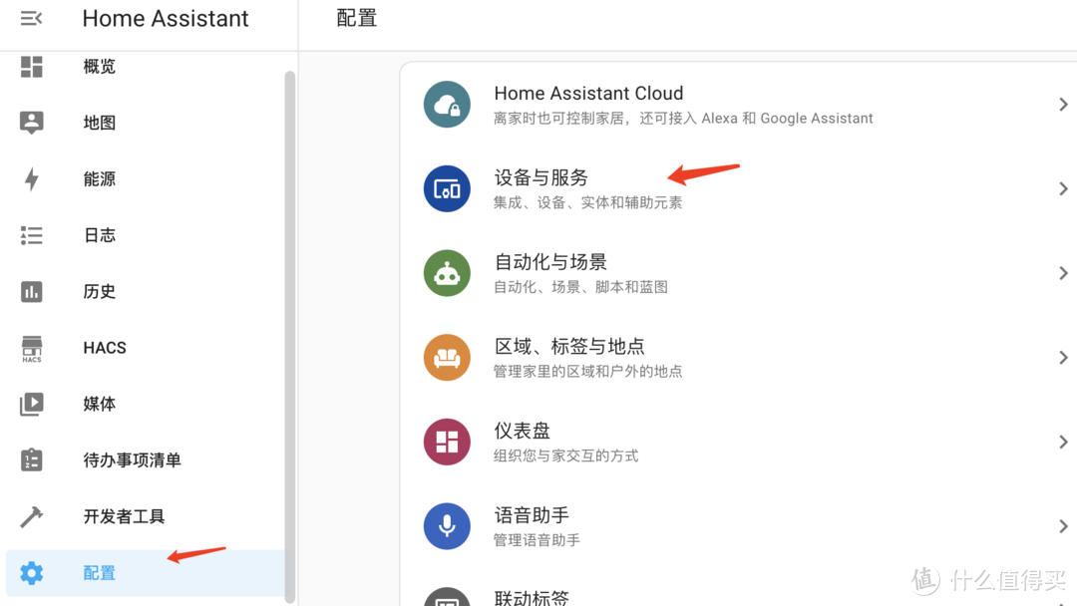This screenshot has height=606, width=1077.
Task: Click the HACS store icon
Action: (31, 347)
